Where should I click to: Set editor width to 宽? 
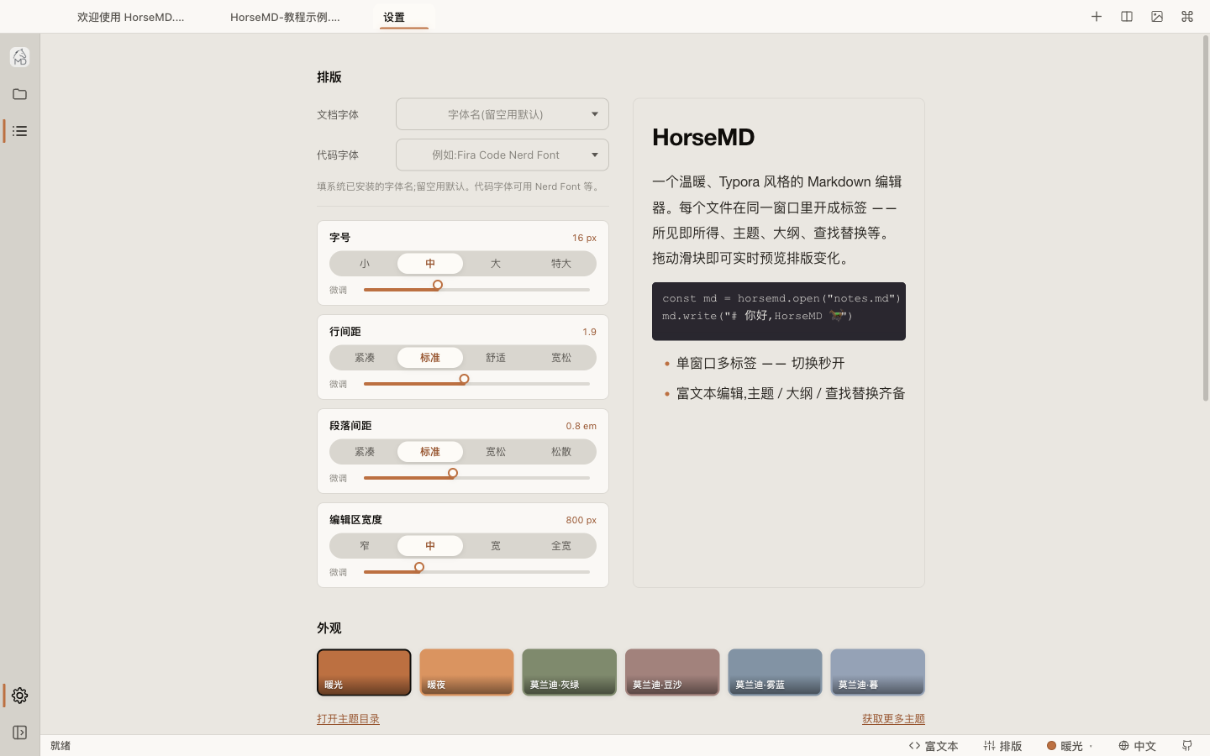click(496, 546)
